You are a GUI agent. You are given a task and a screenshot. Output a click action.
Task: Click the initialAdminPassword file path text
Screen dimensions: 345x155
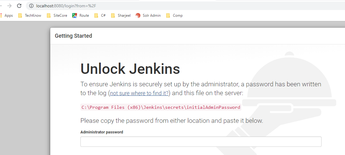point(161,107)
